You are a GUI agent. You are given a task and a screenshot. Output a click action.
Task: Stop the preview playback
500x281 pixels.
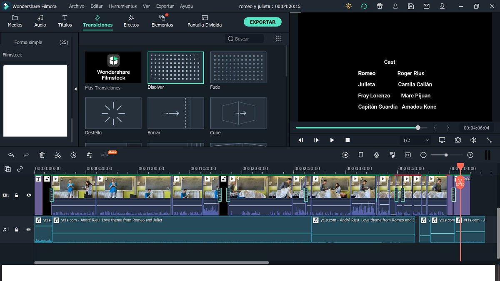347,140
